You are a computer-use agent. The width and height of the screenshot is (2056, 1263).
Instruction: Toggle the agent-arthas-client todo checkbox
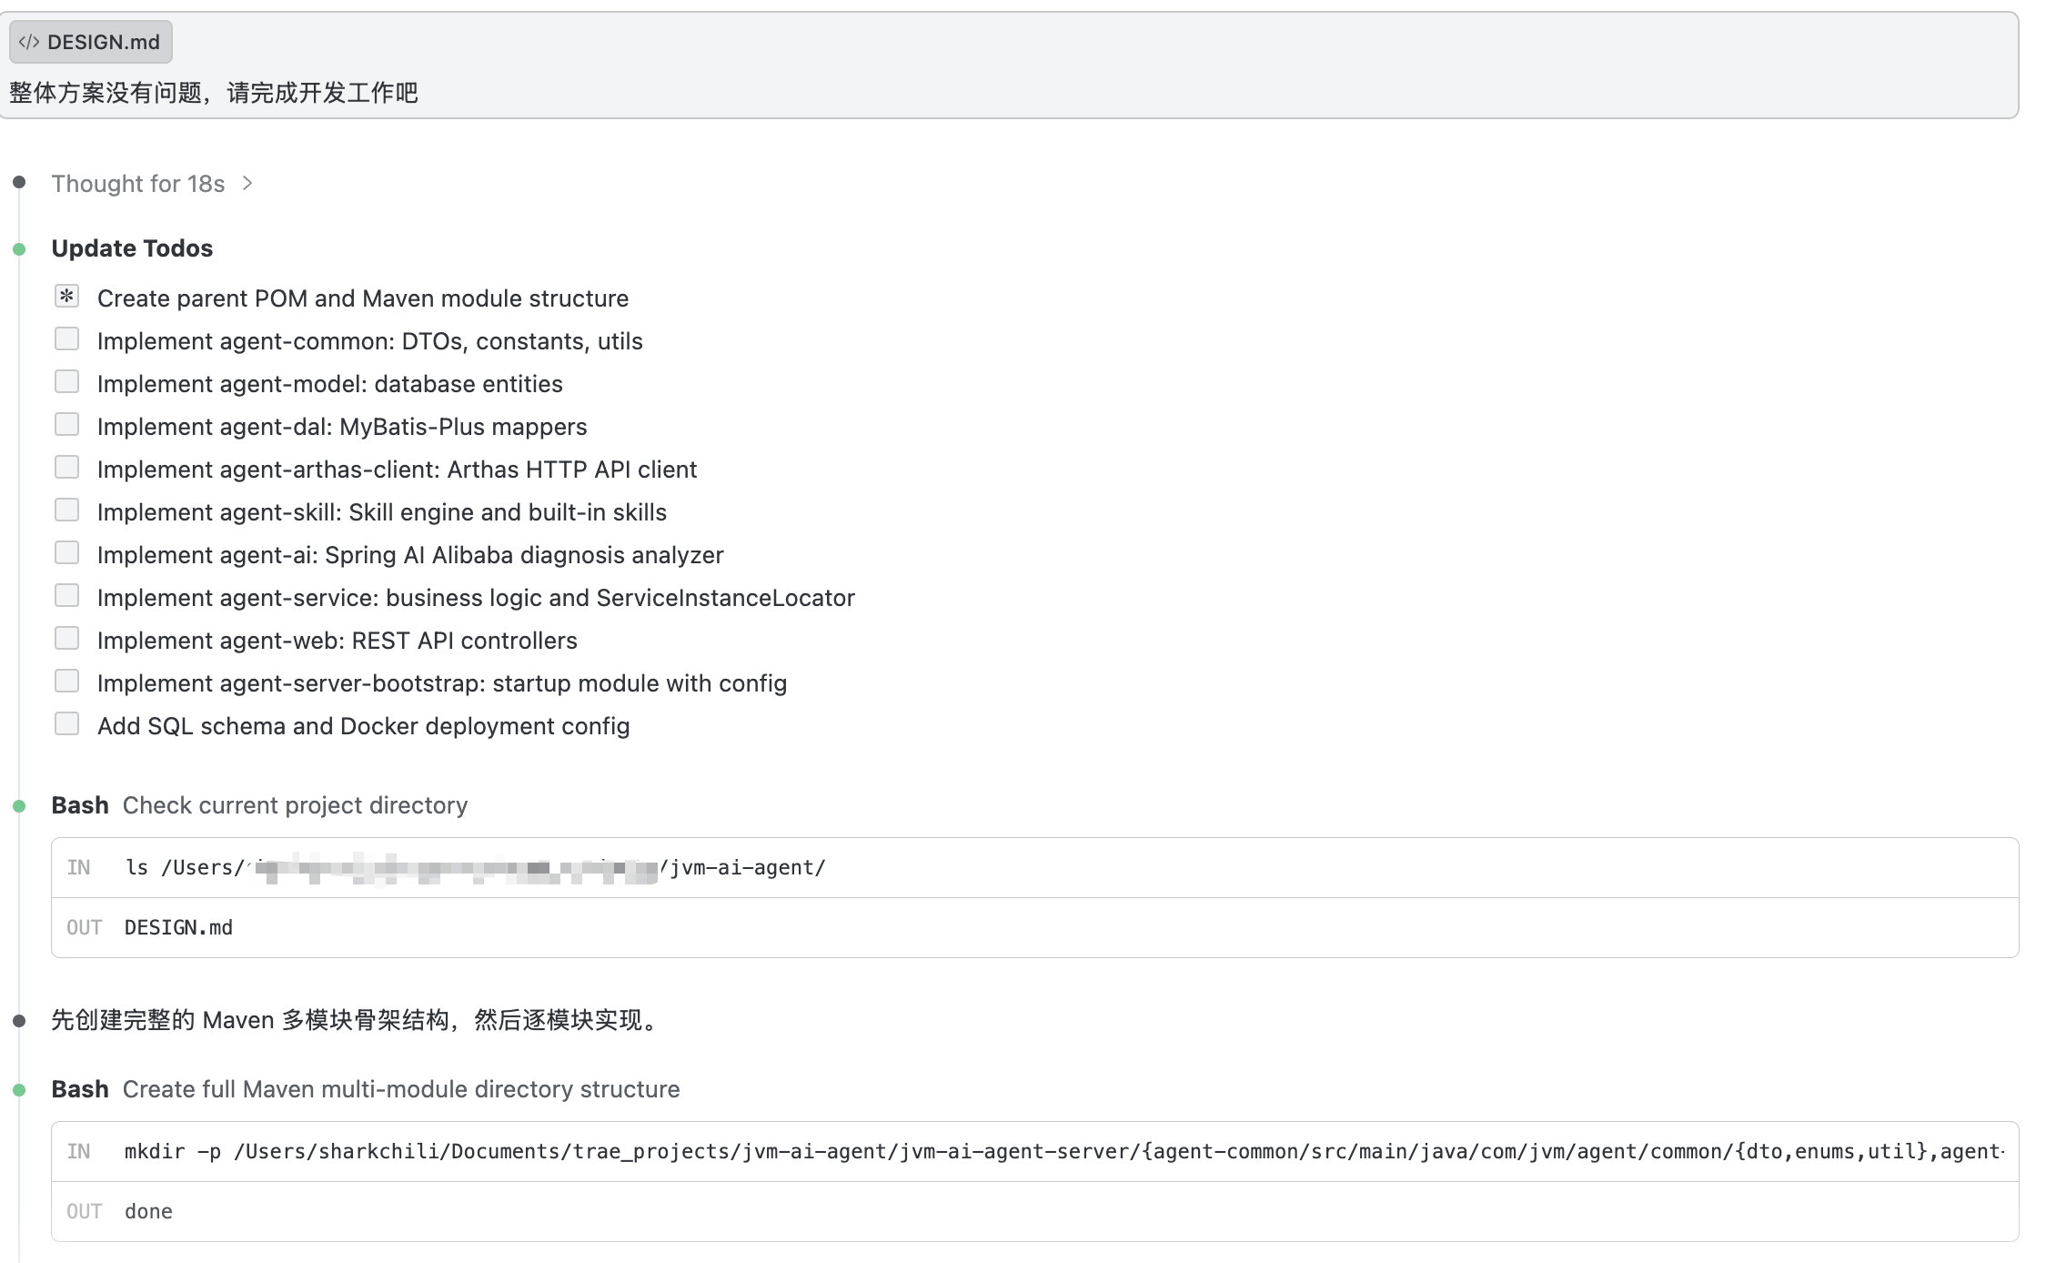[66, 468]
